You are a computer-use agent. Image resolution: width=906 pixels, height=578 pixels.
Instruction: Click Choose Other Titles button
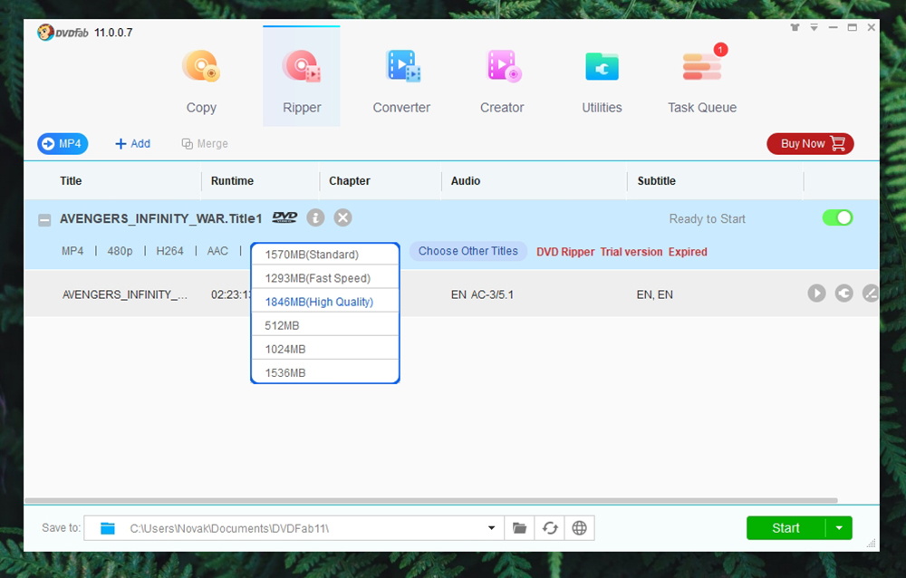click(x=468, y=252)
